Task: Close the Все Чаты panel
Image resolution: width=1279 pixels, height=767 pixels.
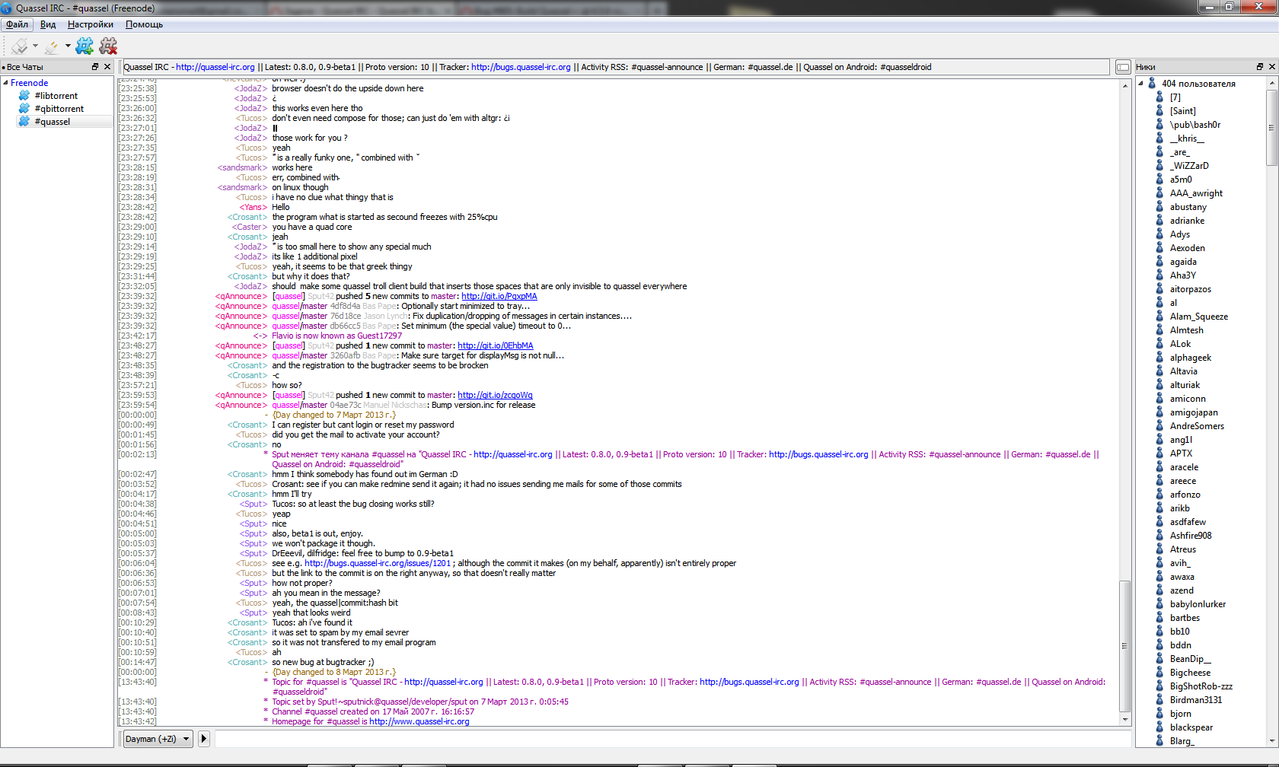Action: point(107,67)
